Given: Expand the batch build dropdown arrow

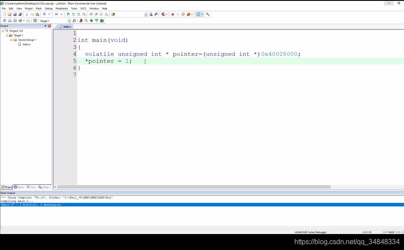Looking at the screenshot, I should point(24,21).
